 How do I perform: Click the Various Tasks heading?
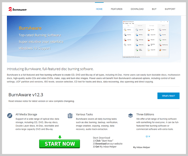pos(84,114)
